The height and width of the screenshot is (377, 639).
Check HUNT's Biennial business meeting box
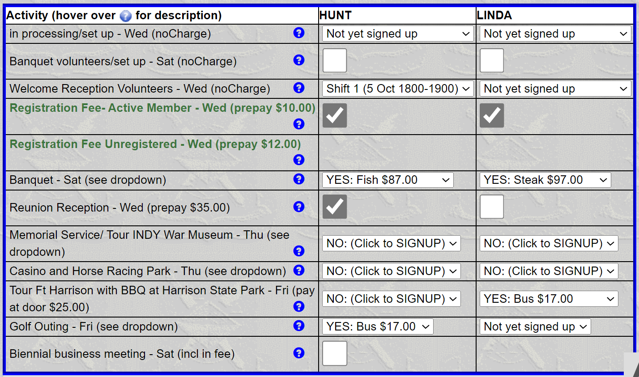[335, 353]
